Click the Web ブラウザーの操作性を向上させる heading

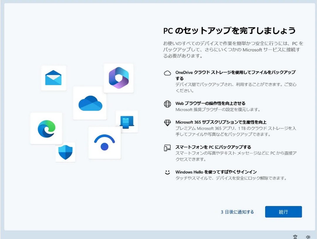pyautogui.click(x=210, y=103)
